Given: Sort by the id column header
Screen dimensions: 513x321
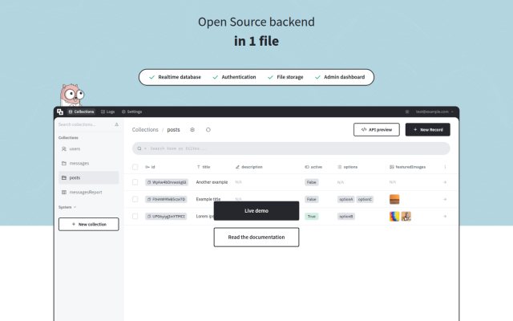Looking at the screenshot, I should point(150,167).
